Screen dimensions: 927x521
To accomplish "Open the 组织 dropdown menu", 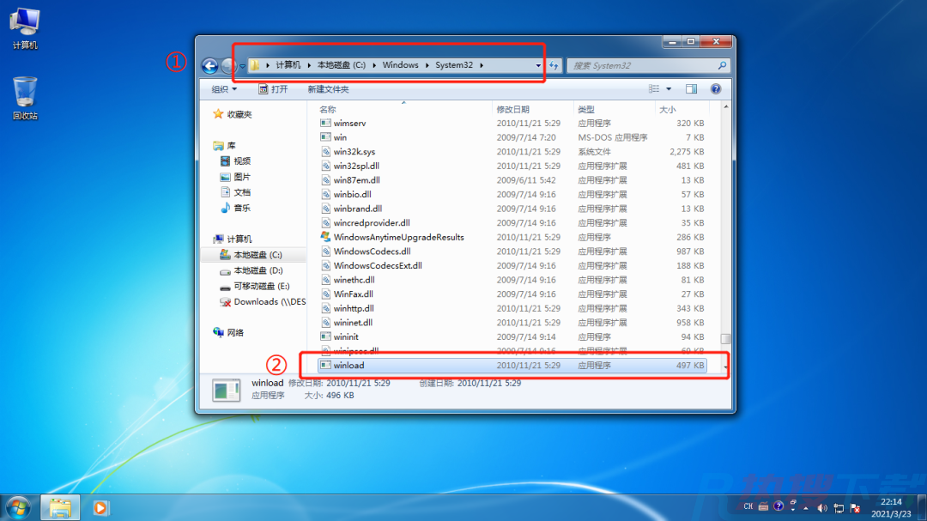I will [x=224, y=89].
